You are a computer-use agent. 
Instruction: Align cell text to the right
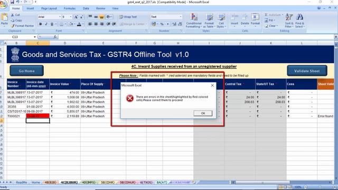[102, 24]
